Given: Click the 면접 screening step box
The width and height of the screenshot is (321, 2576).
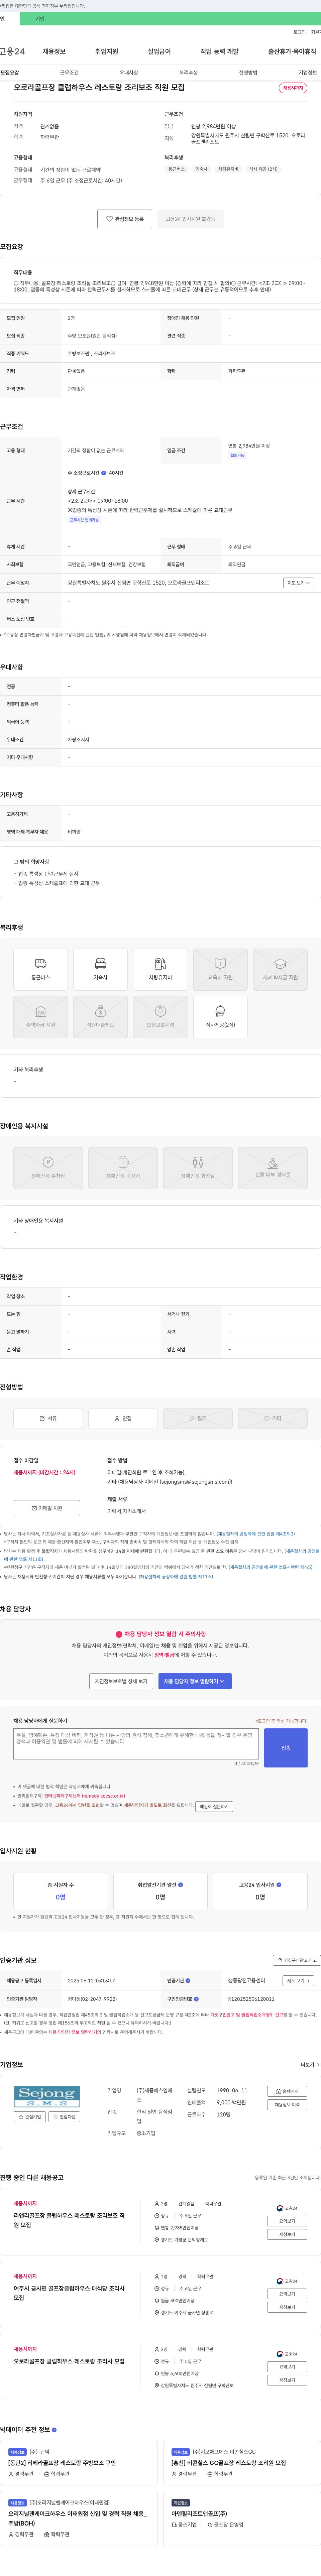Looking at the screenshot, I should [x=123, y=1418].
